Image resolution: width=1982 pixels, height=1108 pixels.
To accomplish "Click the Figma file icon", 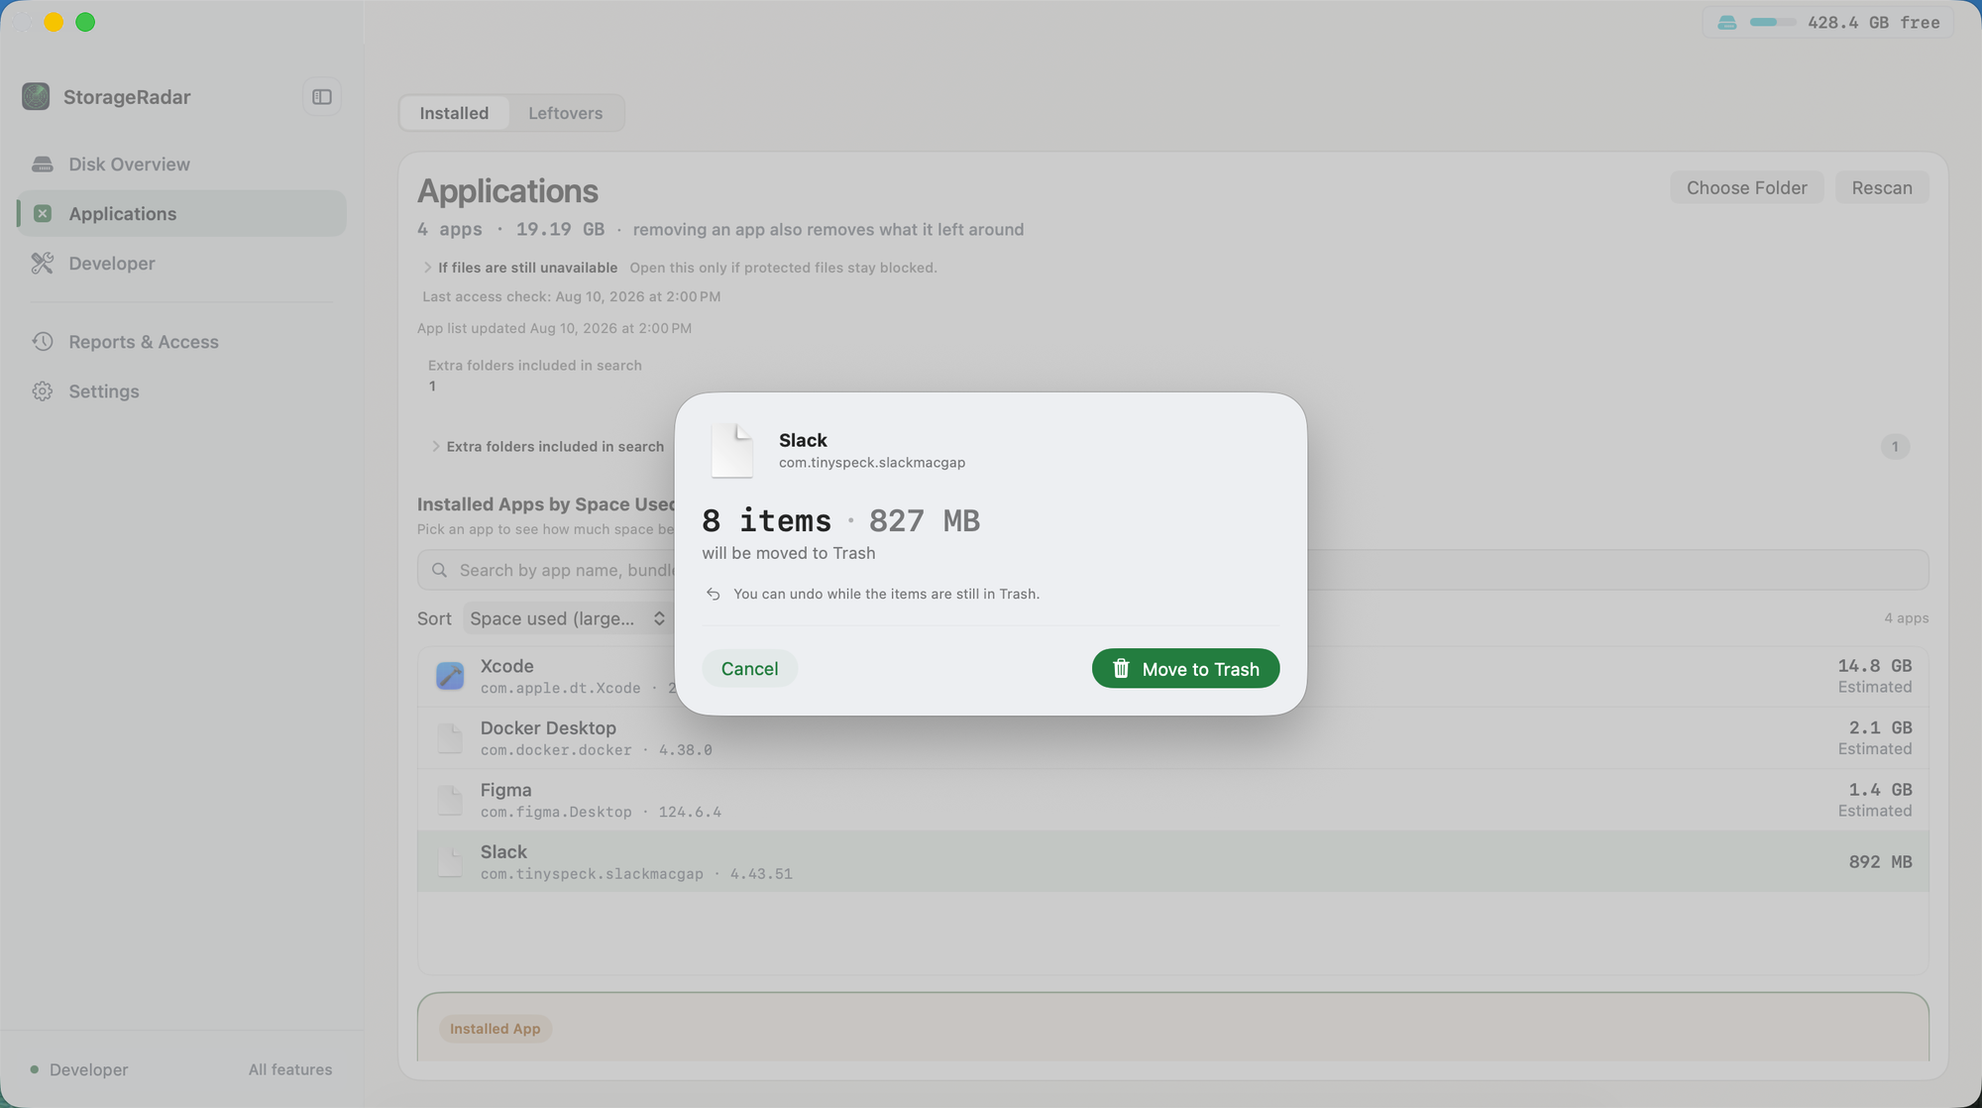I will tap(450, 800).
